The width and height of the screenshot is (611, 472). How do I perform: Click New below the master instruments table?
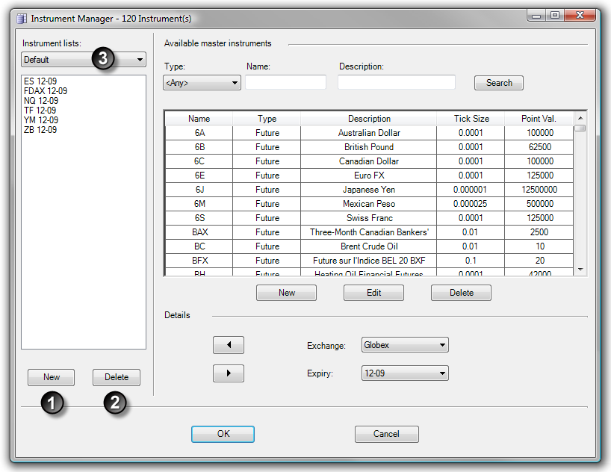pos(286,293)
